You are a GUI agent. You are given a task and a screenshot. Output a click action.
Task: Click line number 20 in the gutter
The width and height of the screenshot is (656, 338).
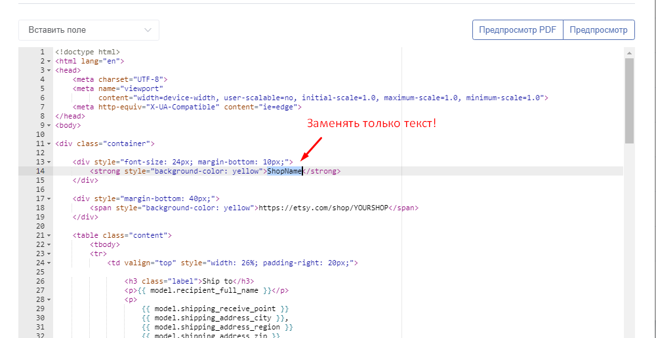pos(40,226)
